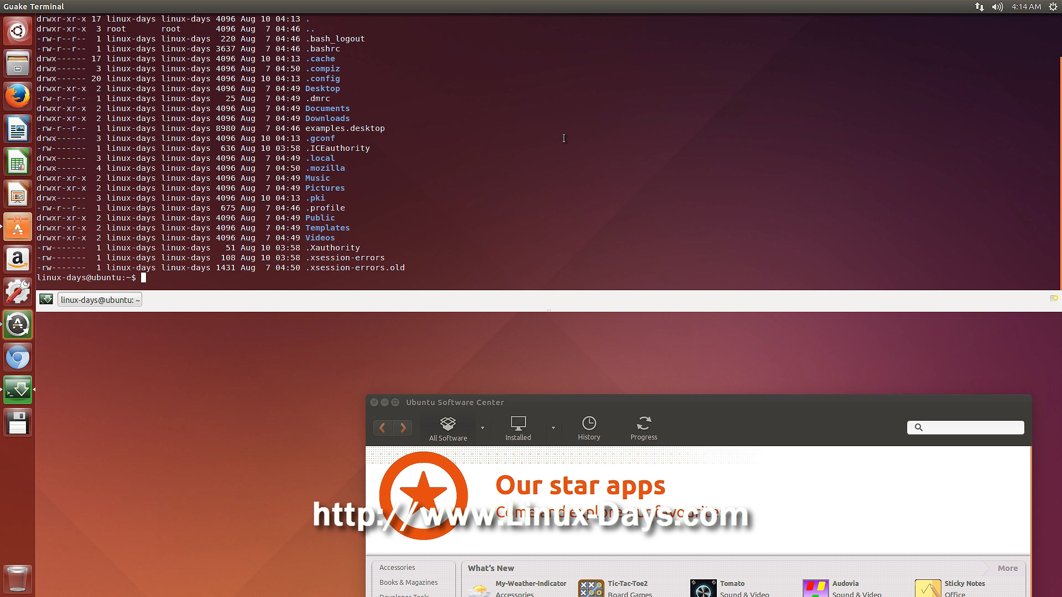1062x597 pixels.
Task: Open the Files manager from launcher
Action: 18,64
